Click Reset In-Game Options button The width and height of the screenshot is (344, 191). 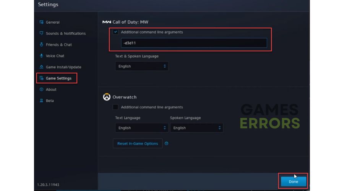point(138,143)
